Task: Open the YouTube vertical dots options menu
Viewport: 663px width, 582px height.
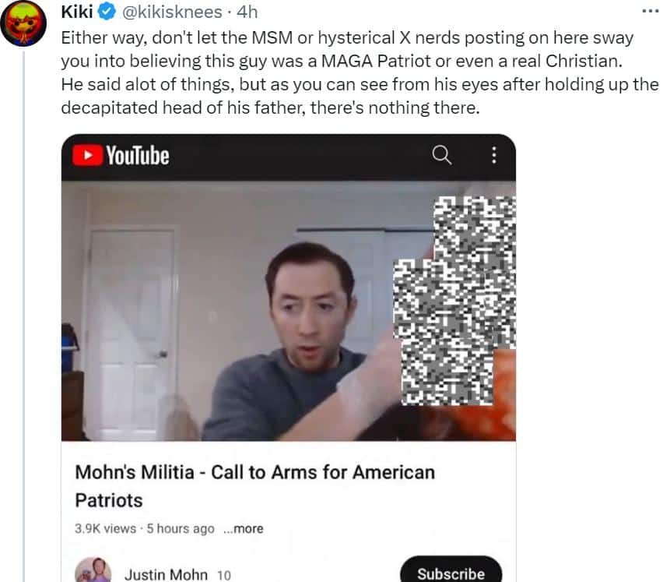Action: (x=493, y=155)
